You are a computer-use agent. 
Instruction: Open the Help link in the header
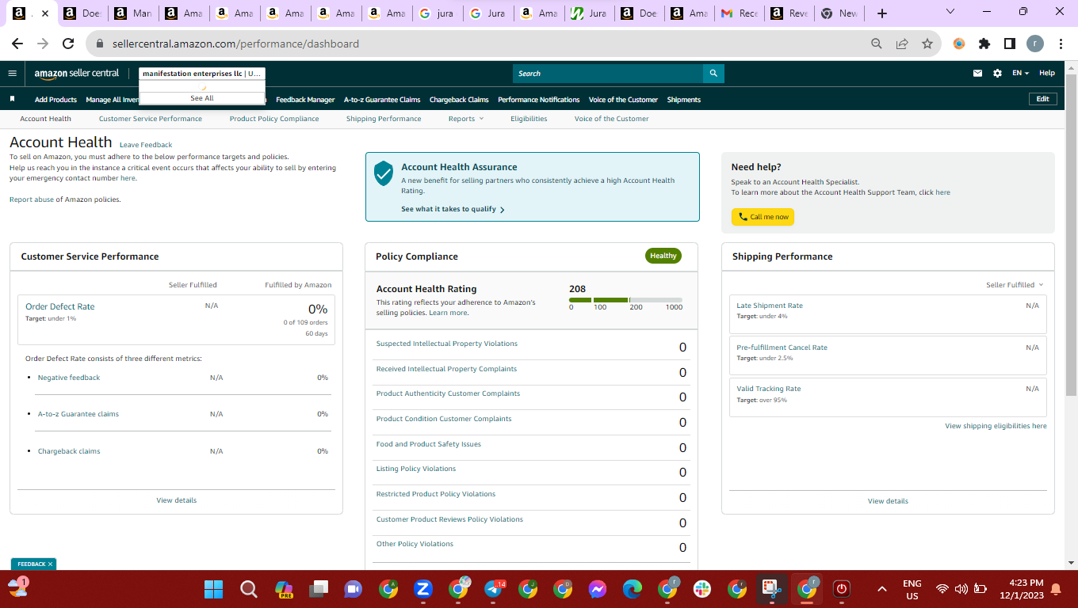(x=1047, y=73)
